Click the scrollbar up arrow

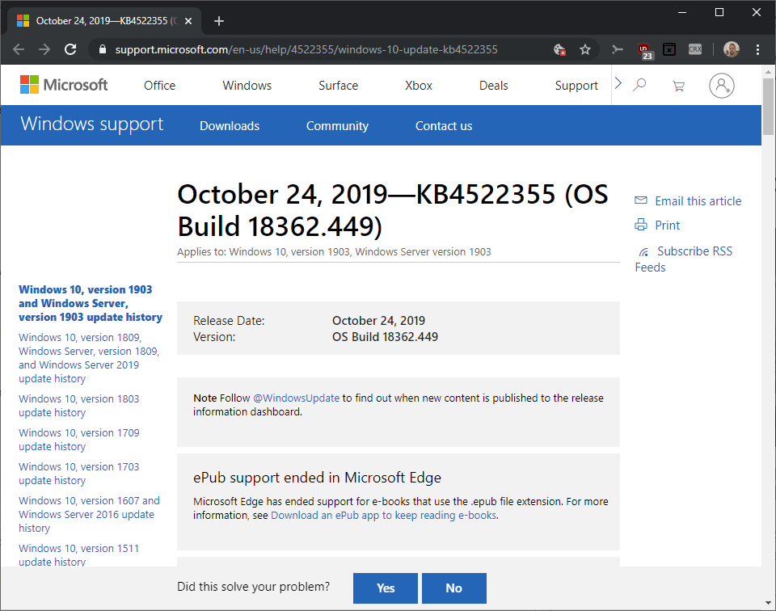768,72
